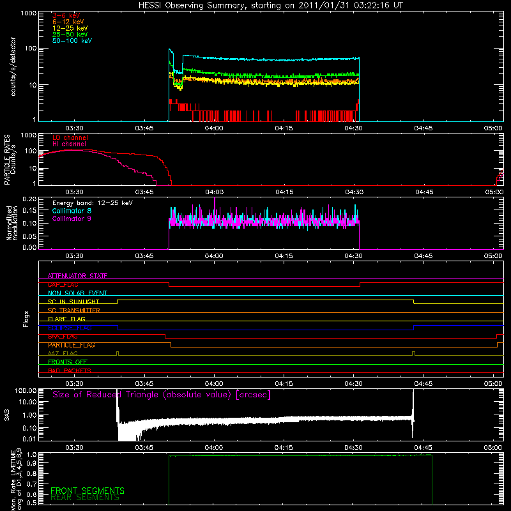511x511 pixels.
Task: Click '04:15' tick below the counts panel
Action: coord(284,128)
